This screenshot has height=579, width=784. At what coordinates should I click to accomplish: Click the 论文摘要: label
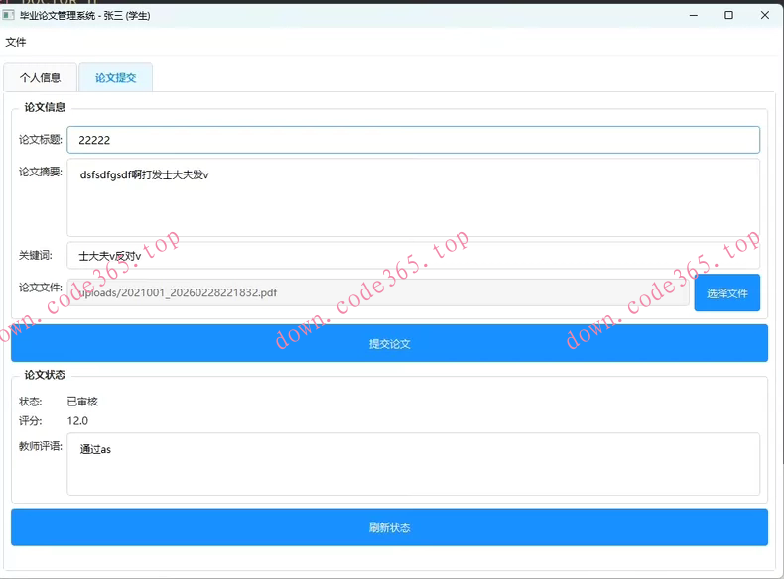point(40,172)
